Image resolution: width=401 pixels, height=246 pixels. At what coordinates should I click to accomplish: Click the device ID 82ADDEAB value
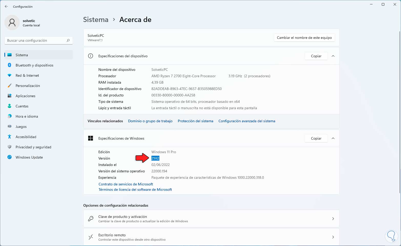[187, 89]
